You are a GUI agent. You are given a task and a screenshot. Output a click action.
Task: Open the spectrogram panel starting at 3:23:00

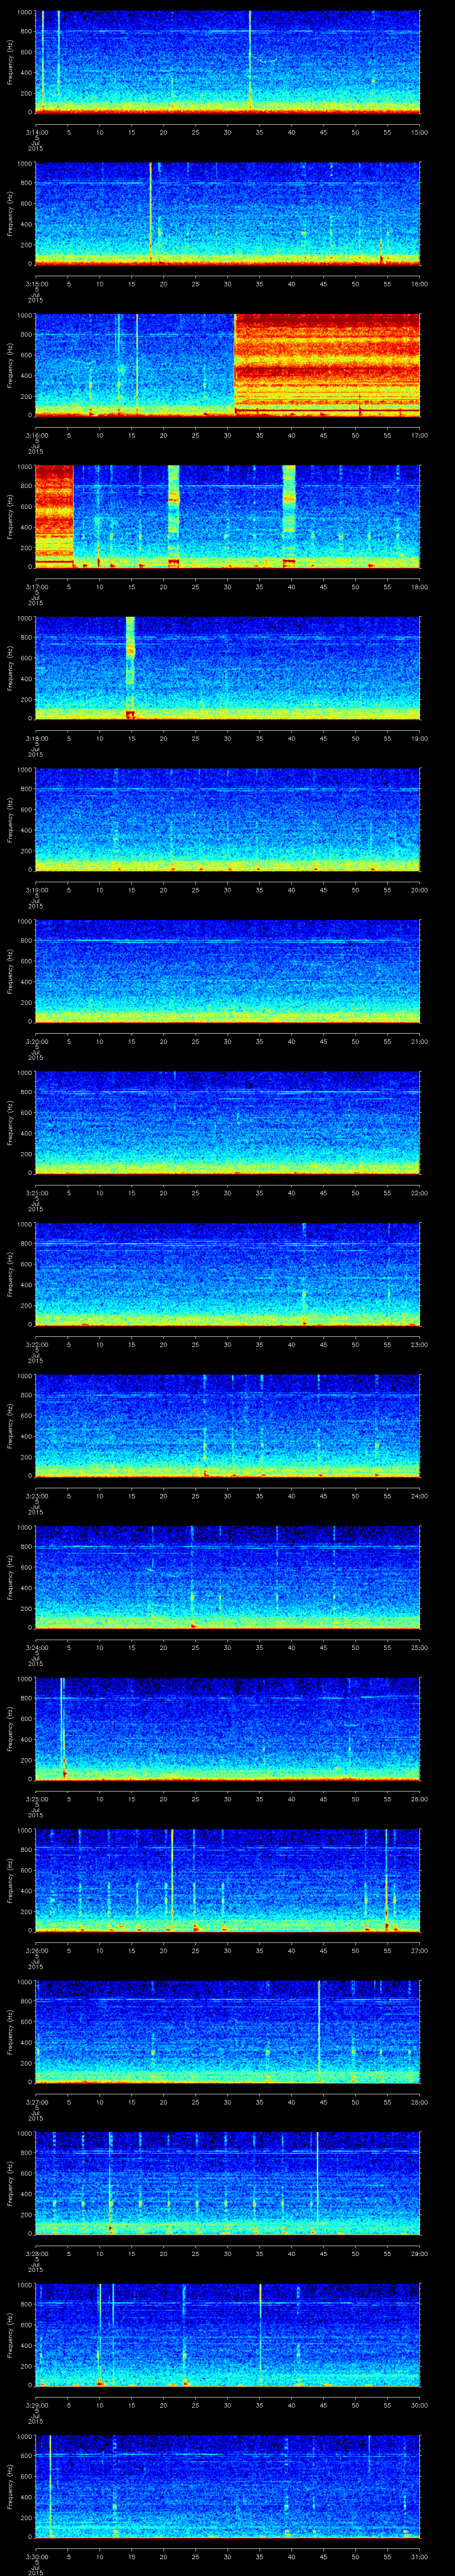[227, 1425]
